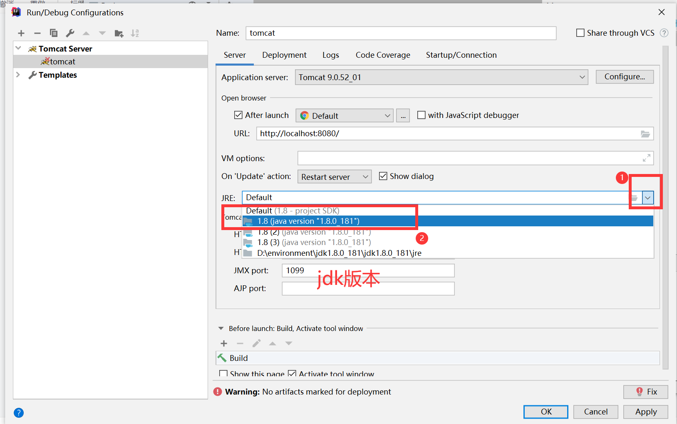Click the Apply button
The image size is (677, 424).
(646, 412)
